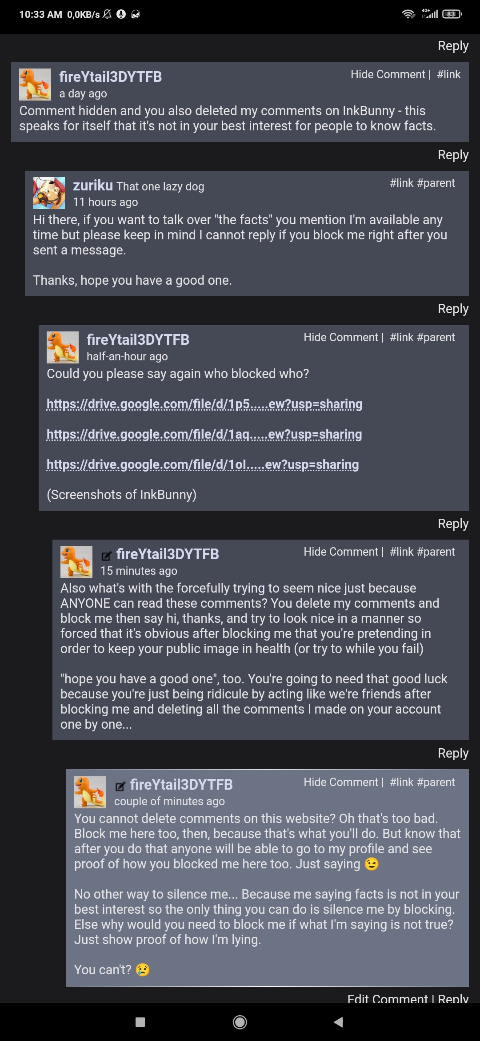Open zuriku's username profile link
The width and height of the screenshot is (480, 1041).
(93, 185)
